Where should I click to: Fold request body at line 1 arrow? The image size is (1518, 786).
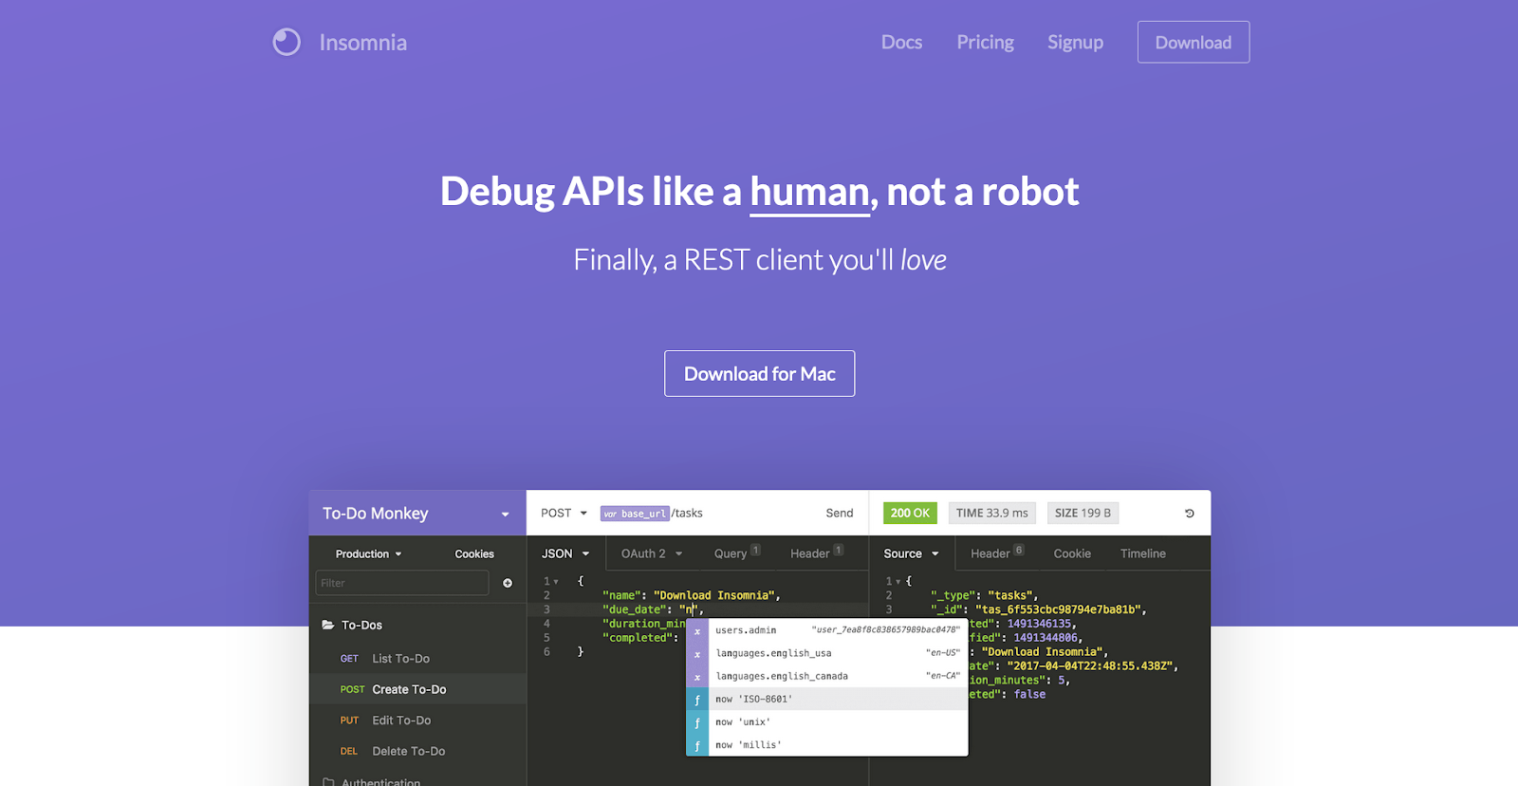click(556, 581)
